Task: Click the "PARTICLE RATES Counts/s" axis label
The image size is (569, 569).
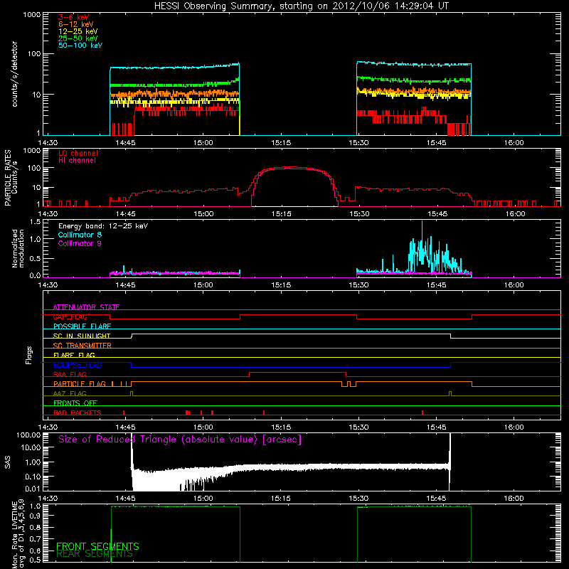Action: tap(11, 178)
